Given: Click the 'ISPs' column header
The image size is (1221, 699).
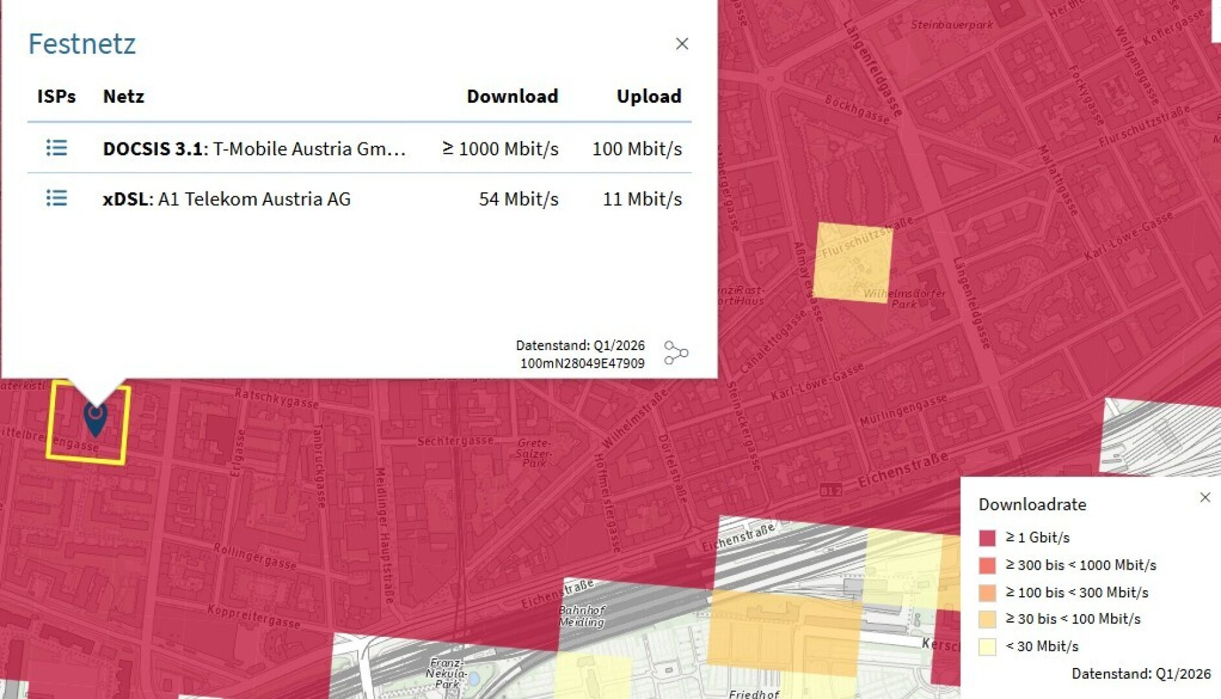Looking at the screenshot, I should 56,96.
